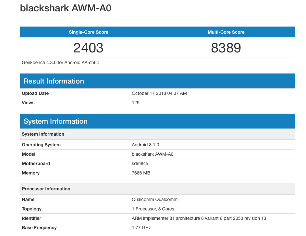Click the Geekbench 4.3.0 for Android text
Screen dimensions: 306x236
60,62
